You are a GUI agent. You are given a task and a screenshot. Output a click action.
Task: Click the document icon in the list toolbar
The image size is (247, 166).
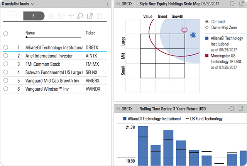99,16
